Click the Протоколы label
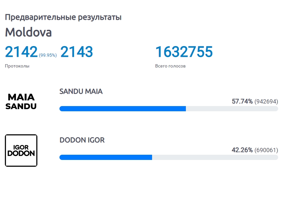The width and height of the screenshot is (284, 218). (x=17, y=66)
